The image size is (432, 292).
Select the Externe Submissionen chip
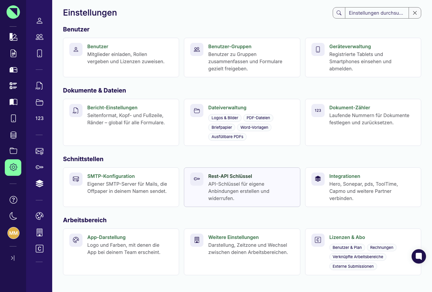point(353,267)
